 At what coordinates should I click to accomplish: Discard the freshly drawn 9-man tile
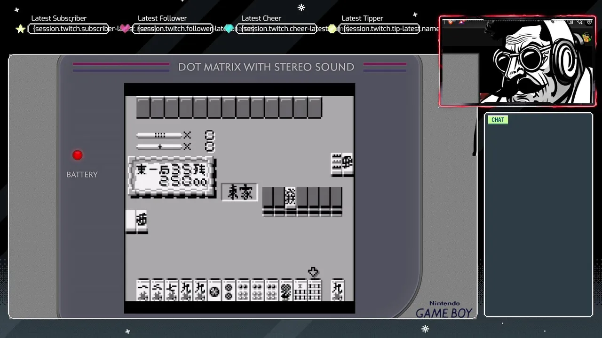pos(338,290)
